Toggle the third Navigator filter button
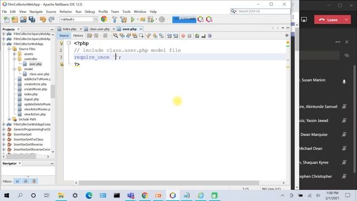This screenshot has width=357, height=201. [x=34, y=181]
